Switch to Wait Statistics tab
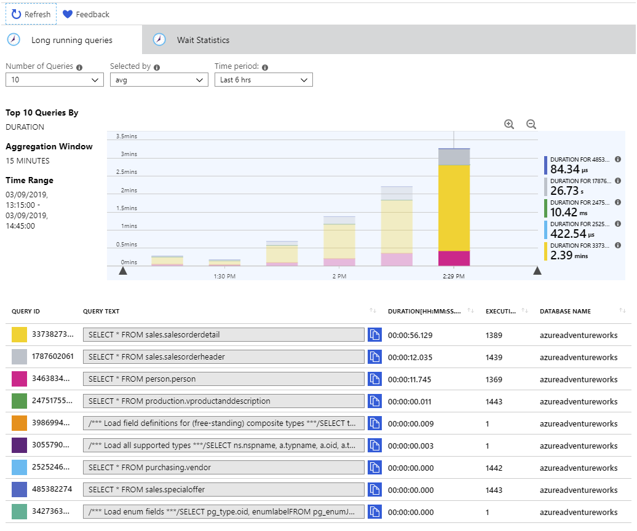 (x=203, y=40)
